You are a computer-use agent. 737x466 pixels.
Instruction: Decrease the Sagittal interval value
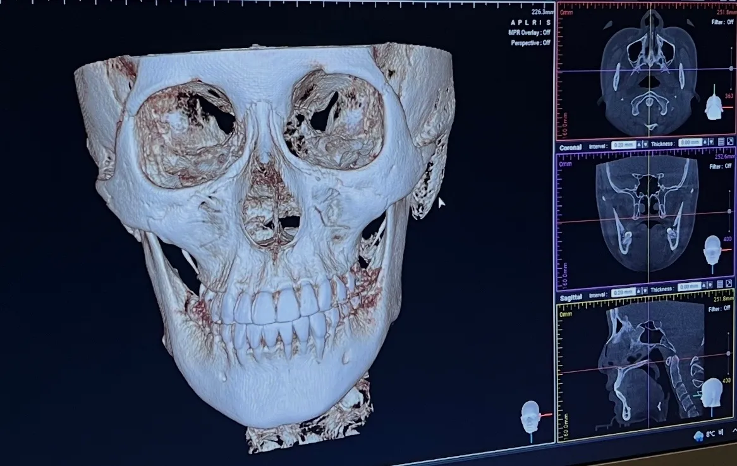tap(645, 290)
